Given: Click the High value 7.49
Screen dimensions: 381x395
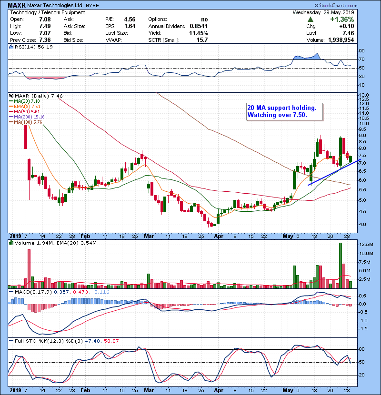Looking at the screenshot, I should (x=45, y=26).
